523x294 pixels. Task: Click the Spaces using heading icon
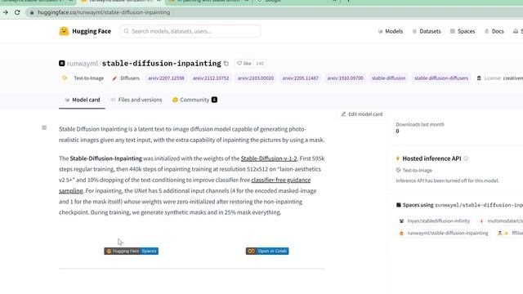398,205
